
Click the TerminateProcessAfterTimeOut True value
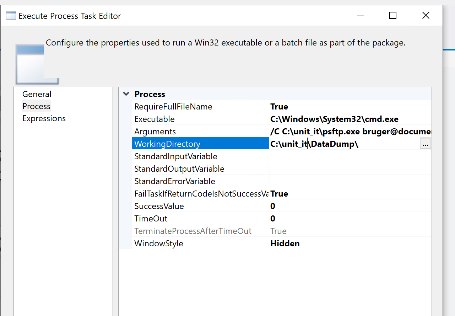point(278,231)
